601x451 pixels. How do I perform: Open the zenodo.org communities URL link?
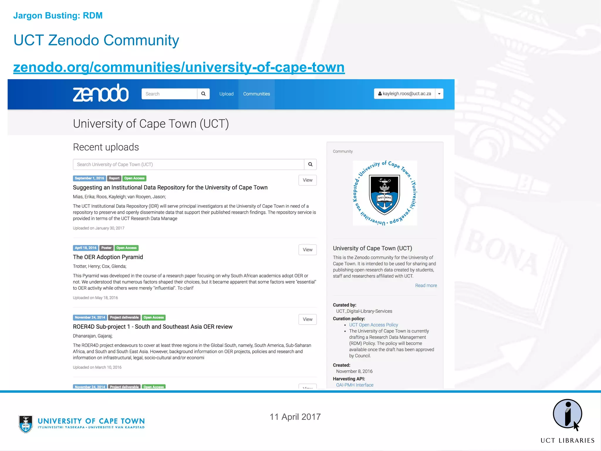pos(179,67)
